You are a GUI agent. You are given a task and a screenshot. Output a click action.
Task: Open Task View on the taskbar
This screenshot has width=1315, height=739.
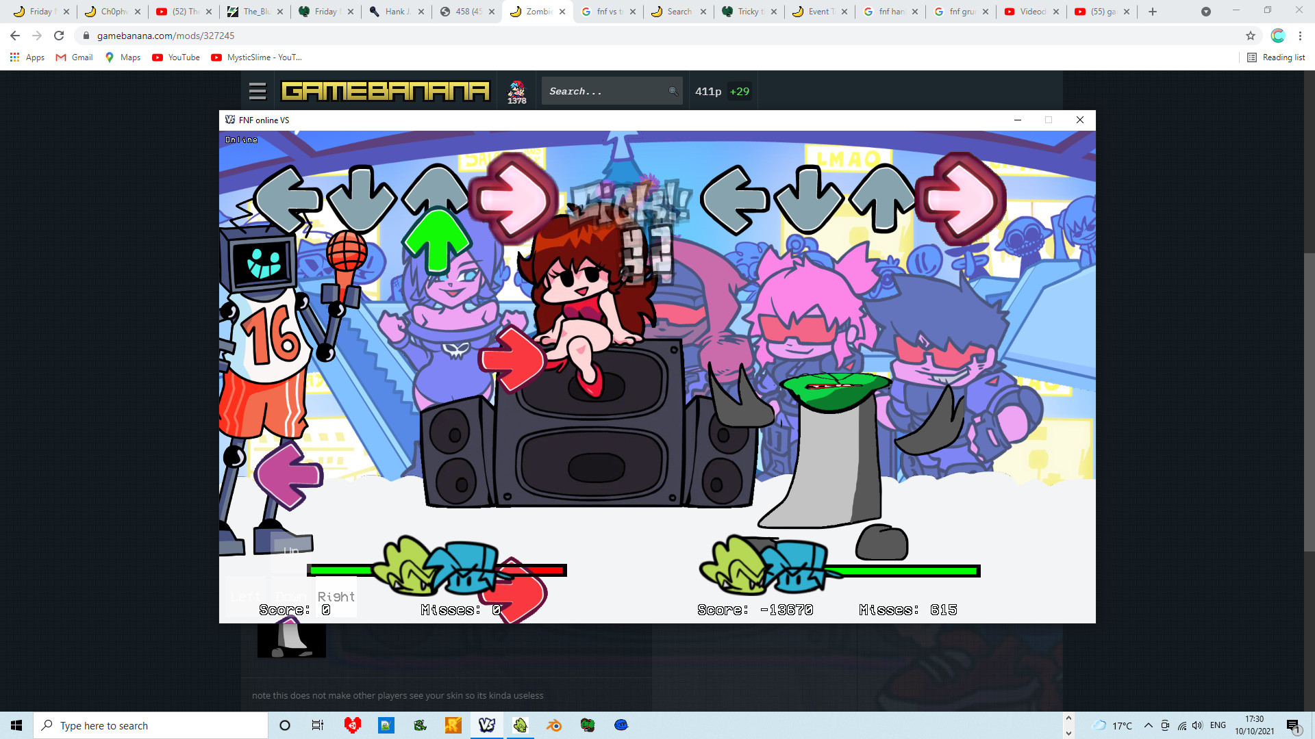[317, 725]
